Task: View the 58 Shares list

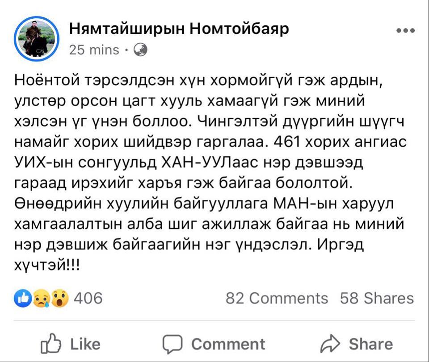Action: point(377,298)
